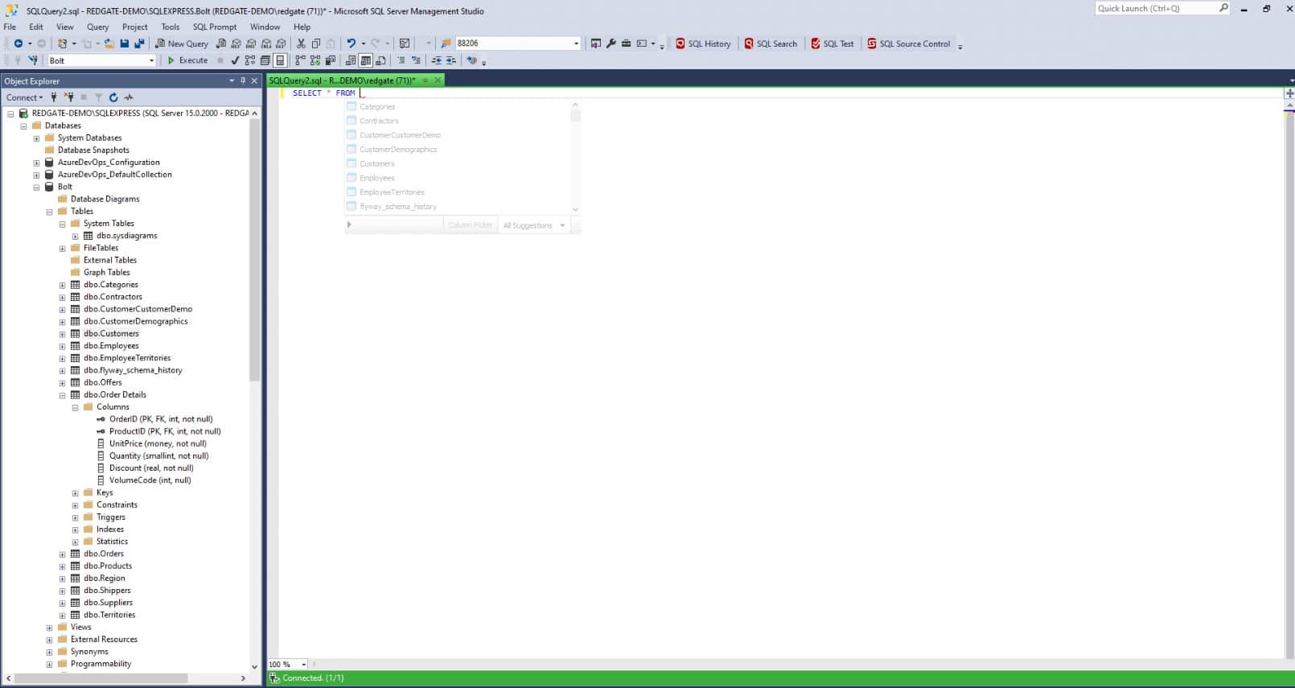Toggle the Column Picker button

pyautogui.click(x=470, y=225)
